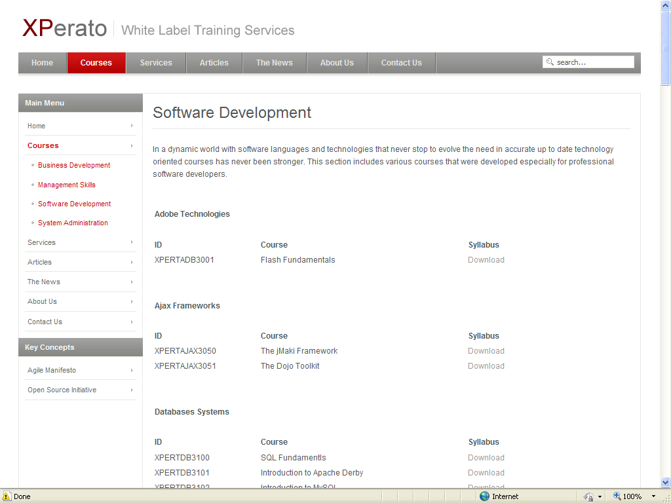Screen dimensions: 671x503
Task: Click the Software Development page title
Action: click(x=232, y=113)
